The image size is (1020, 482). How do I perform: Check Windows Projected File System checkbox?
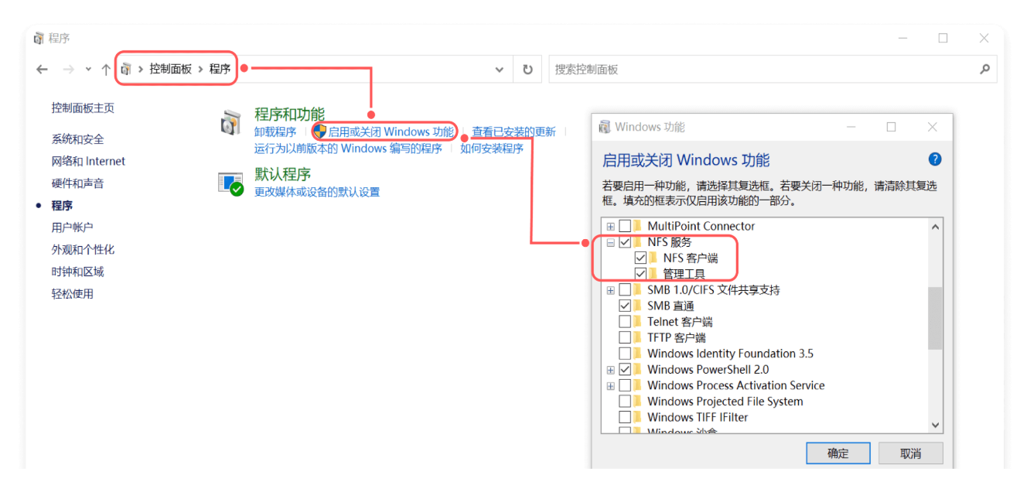[625, 402]
